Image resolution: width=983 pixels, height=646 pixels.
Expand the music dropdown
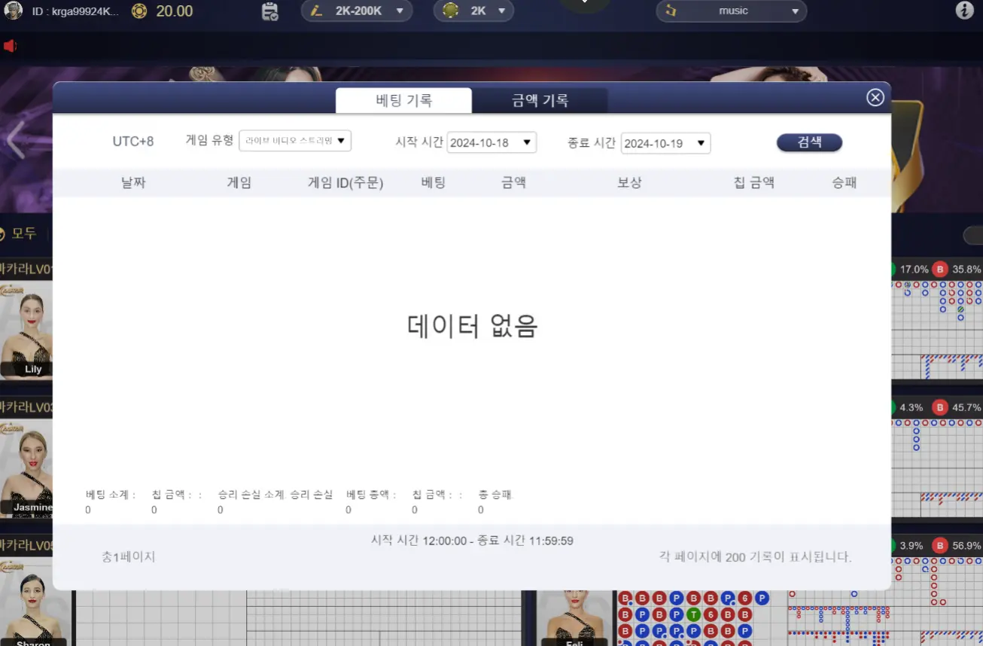(732, 11)
